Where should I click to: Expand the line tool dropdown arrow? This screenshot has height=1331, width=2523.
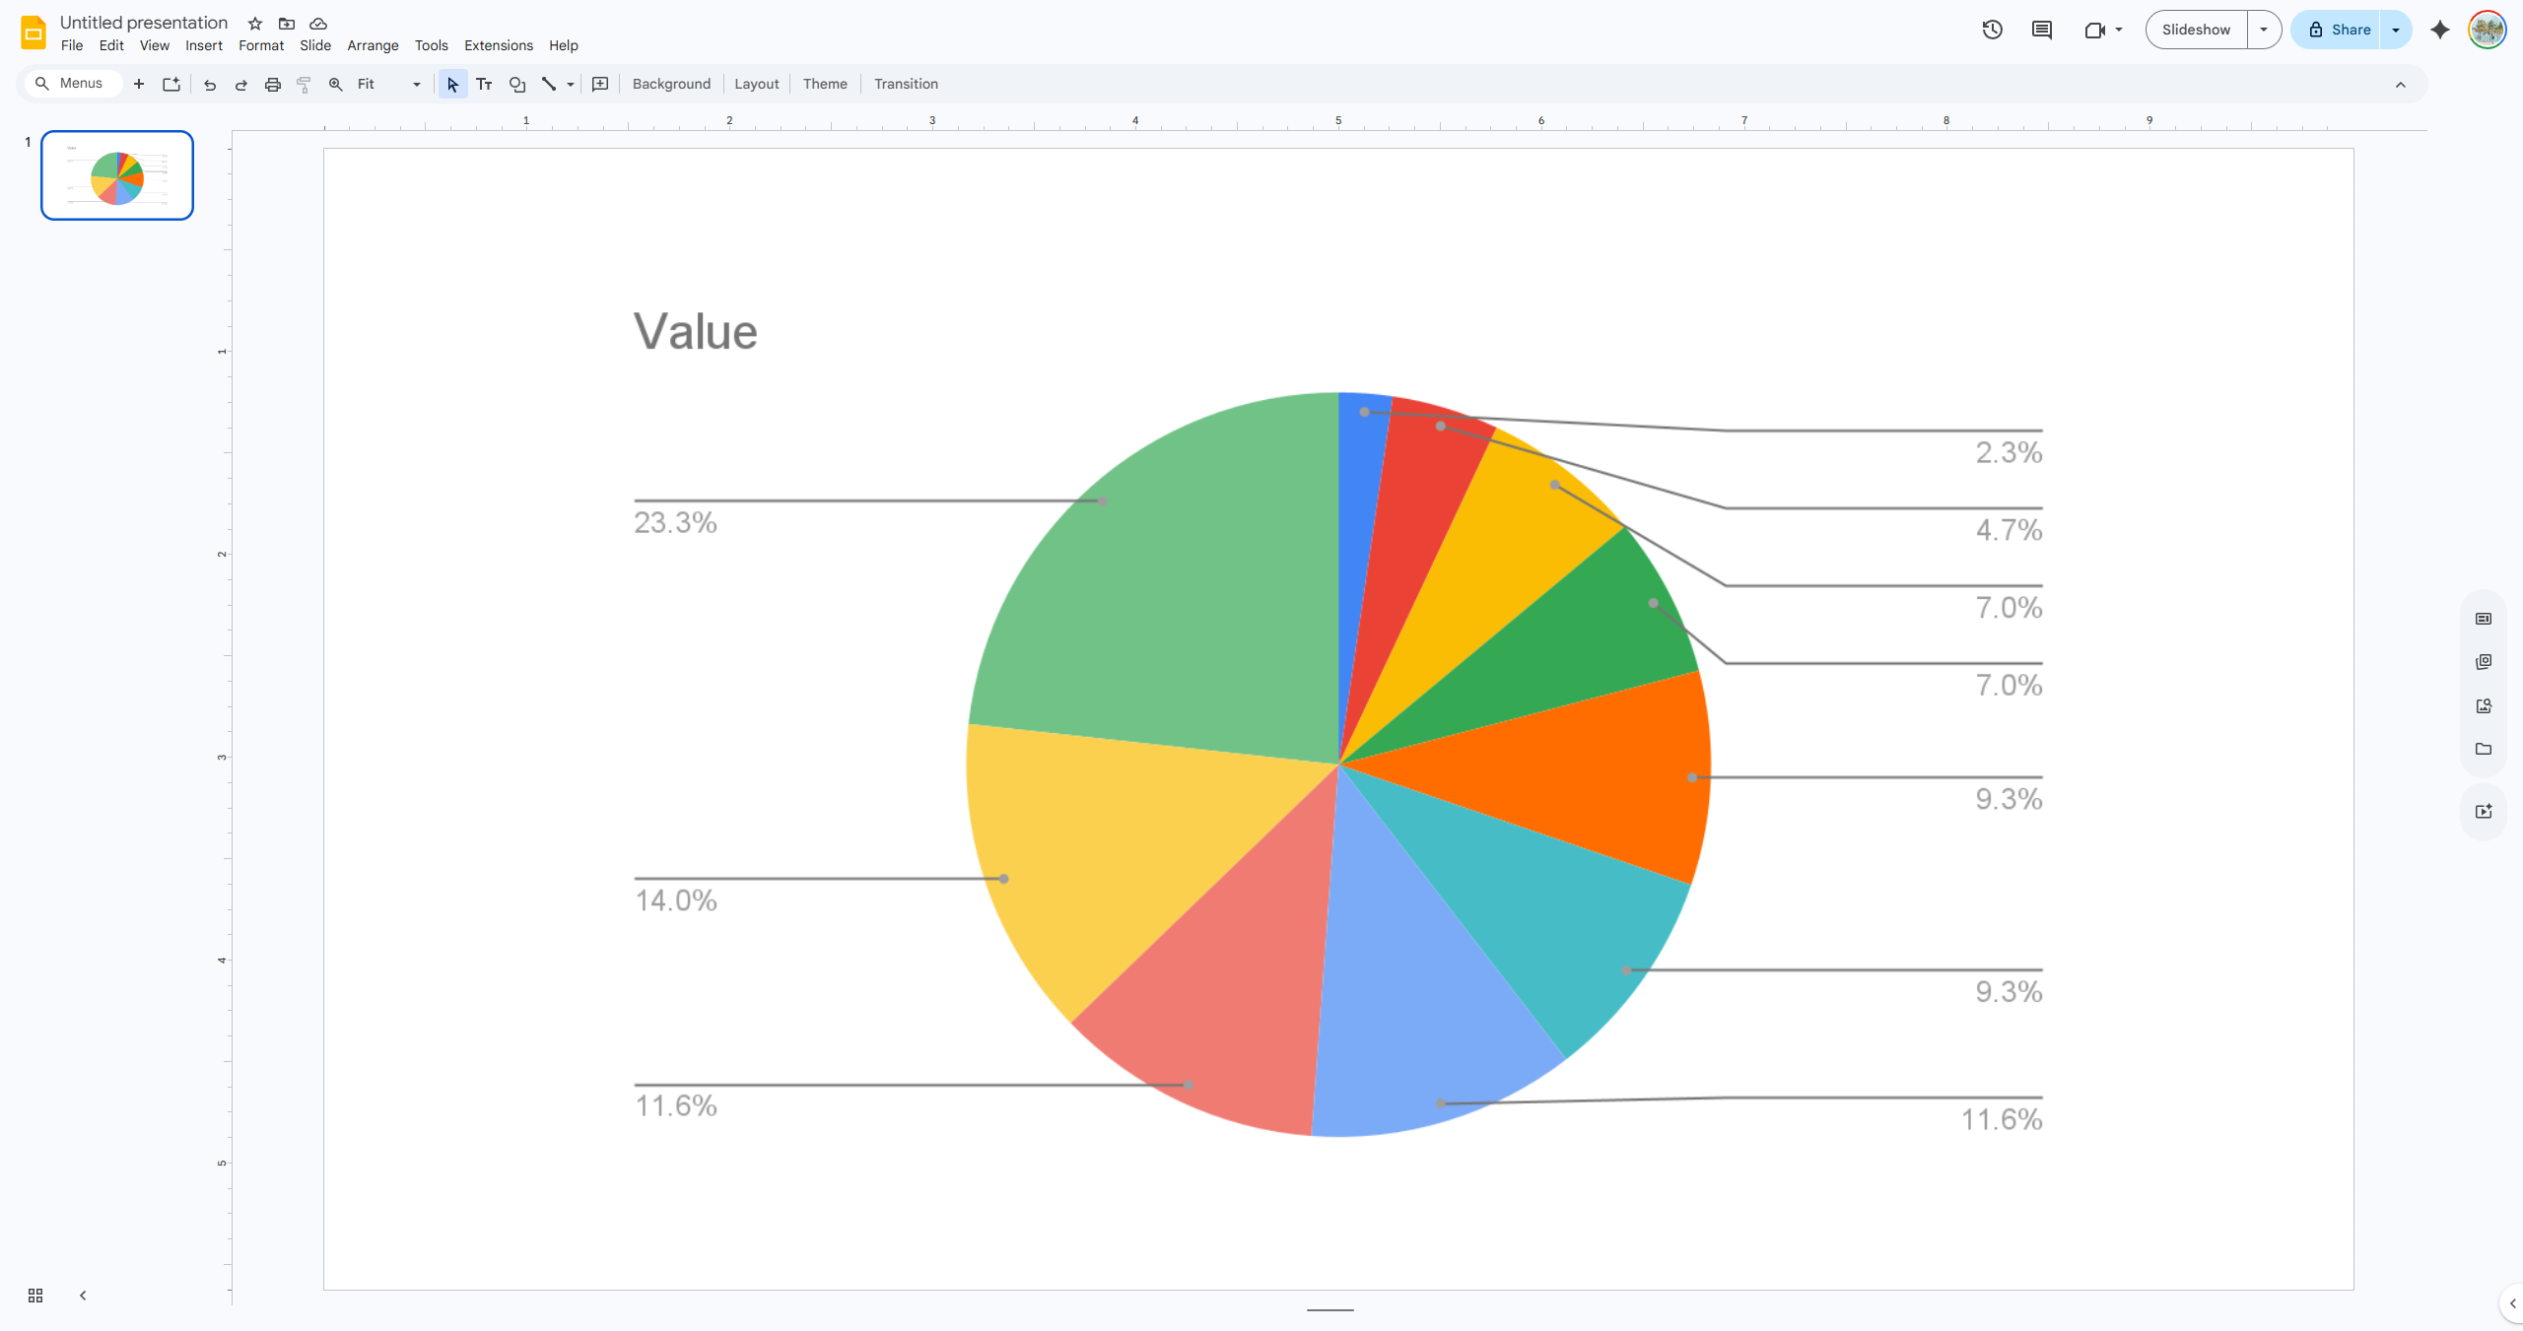coord(571,85)
